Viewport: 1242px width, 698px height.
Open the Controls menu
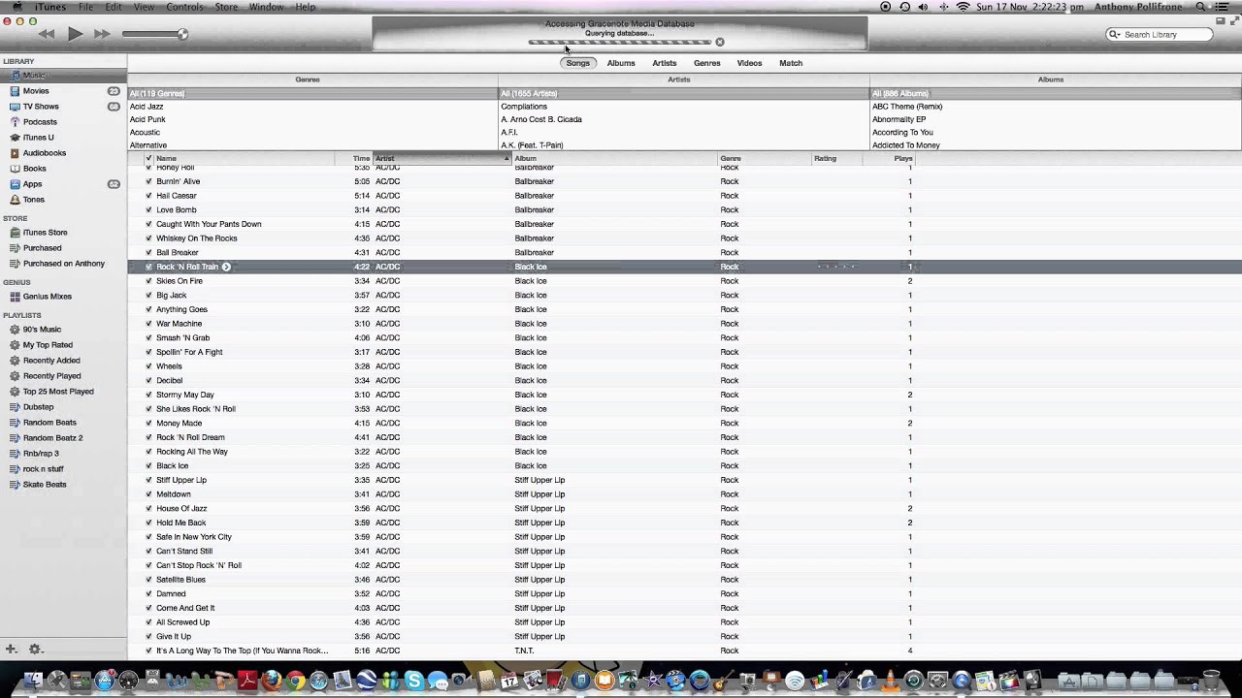click(184, 7)
